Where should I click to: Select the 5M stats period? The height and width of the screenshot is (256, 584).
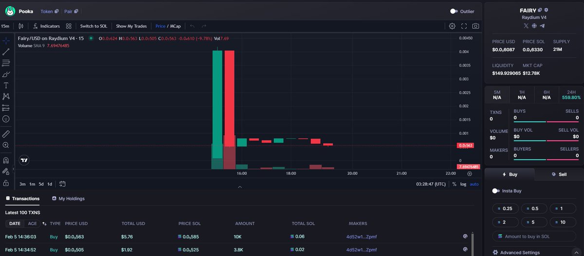(x=497, y=95)
